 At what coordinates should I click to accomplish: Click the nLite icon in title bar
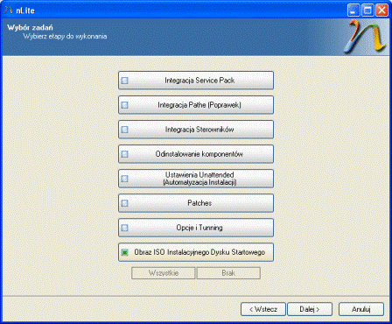pos(9,11)
